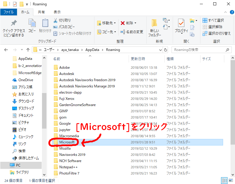Open the New Item dropdown
The width and height of the screenshot is (235, 184).
166,20
